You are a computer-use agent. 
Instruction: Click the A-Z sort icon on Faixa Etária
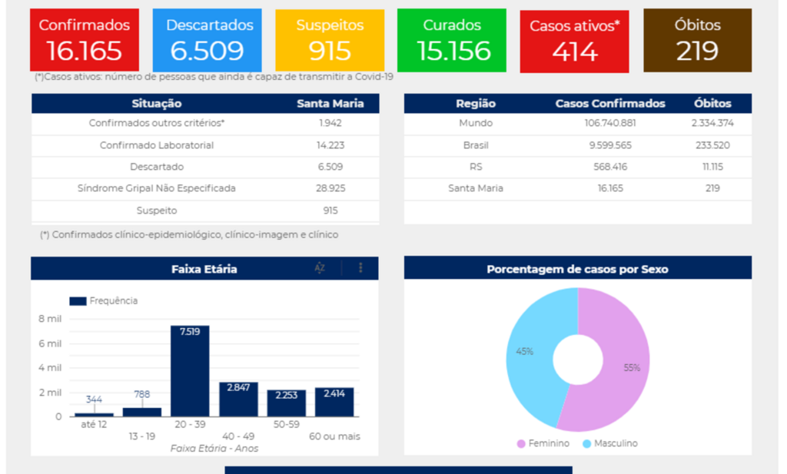click(x=320, y=268)
